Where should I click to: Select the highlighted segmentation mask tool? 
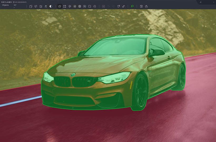pyautogui.click(x=60, y=6)
